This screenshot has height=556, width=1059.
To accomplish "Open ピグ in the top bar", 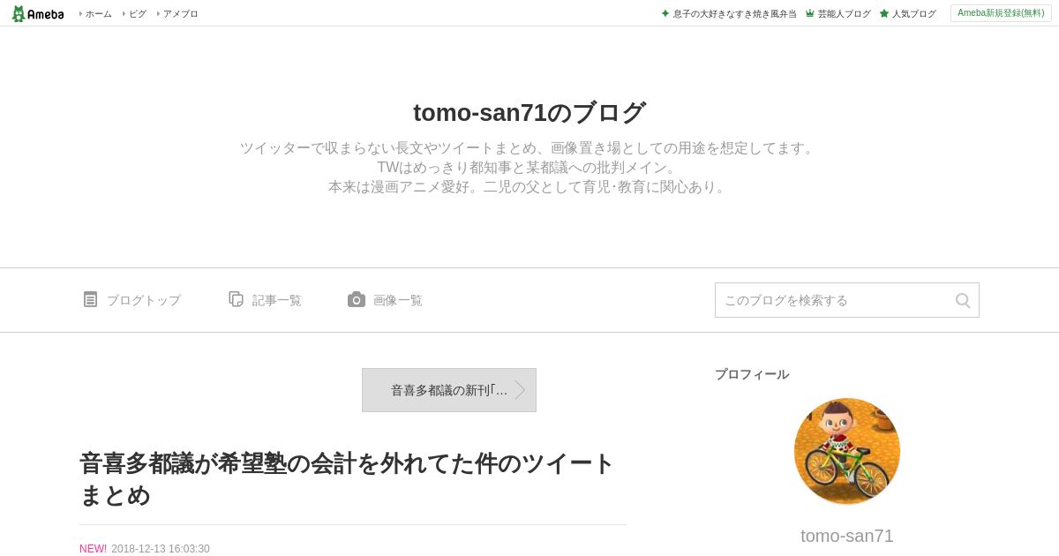I will tap(138, 13).
